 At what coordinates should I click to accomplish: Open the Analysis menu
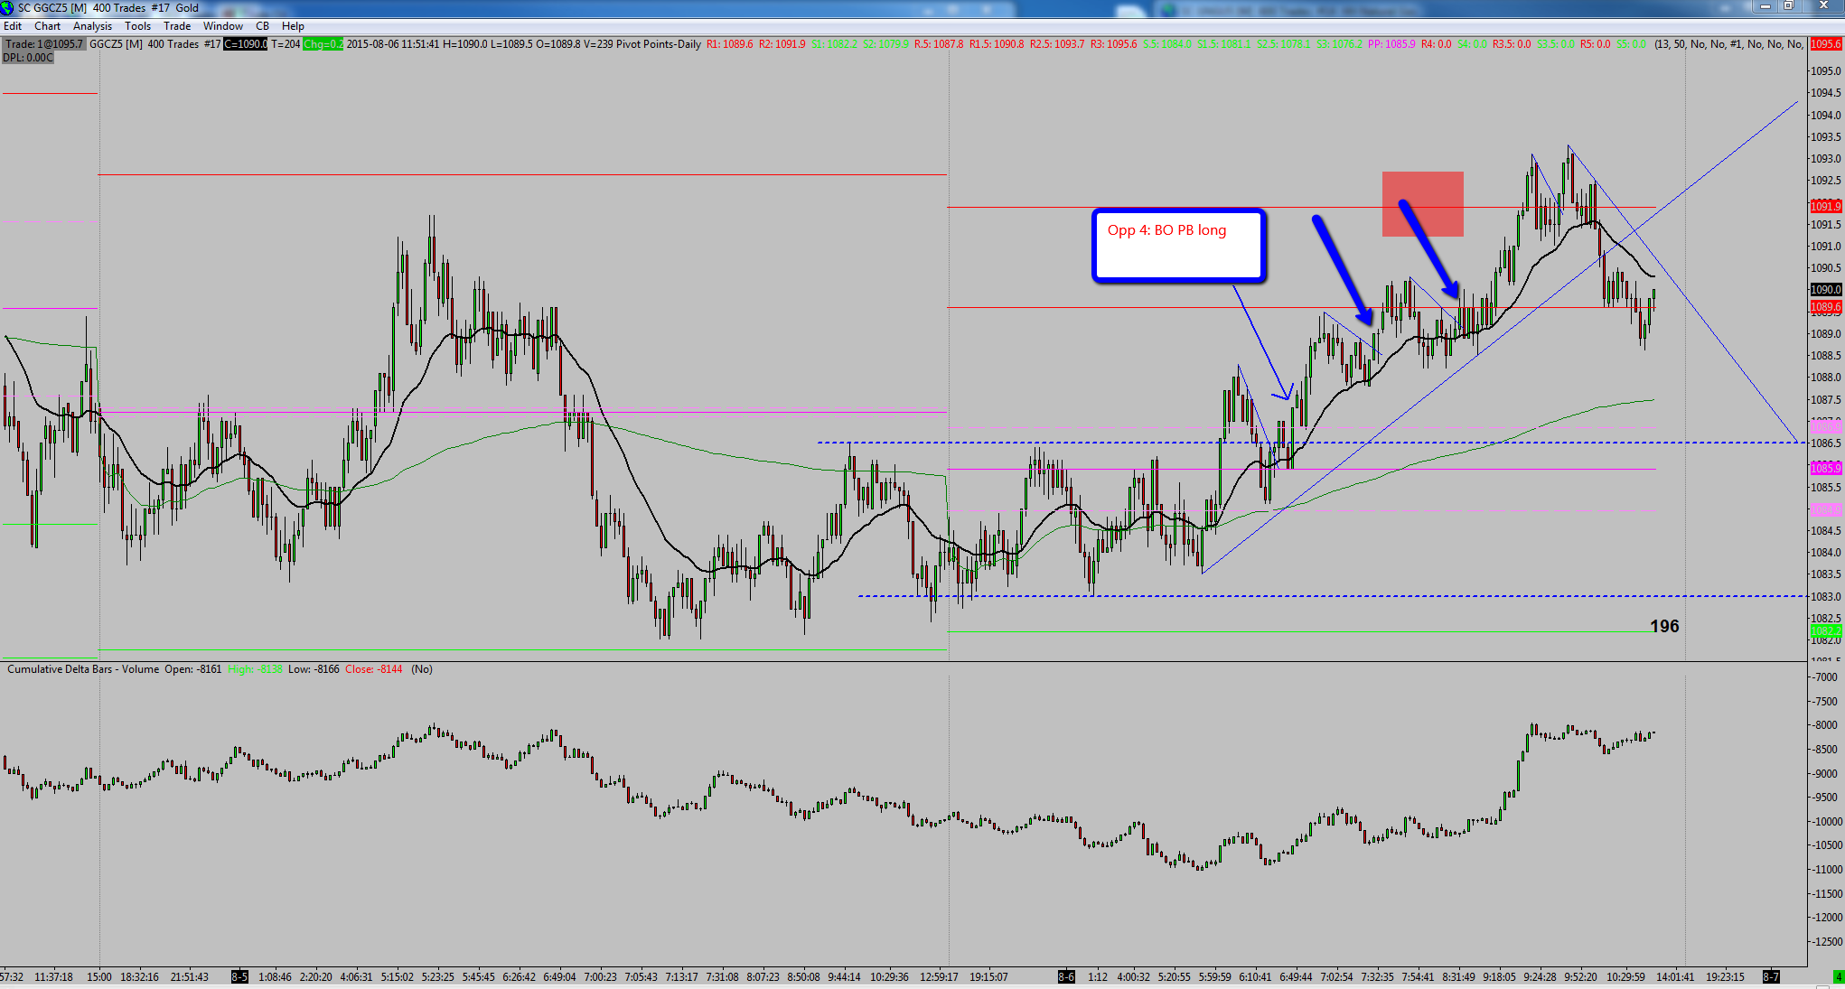click(x=92, y=26)
